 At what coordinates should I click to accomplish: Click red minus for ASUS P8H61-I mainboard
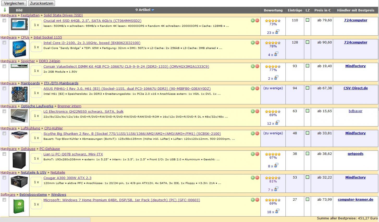point(257,89)
